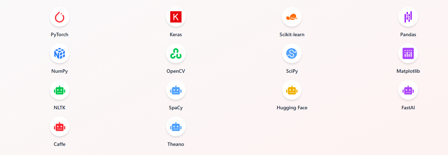Viewport: 448px width, 155px height.
Task: Click the yellow robot icon above Hugging Face
Action: (292, 90)
